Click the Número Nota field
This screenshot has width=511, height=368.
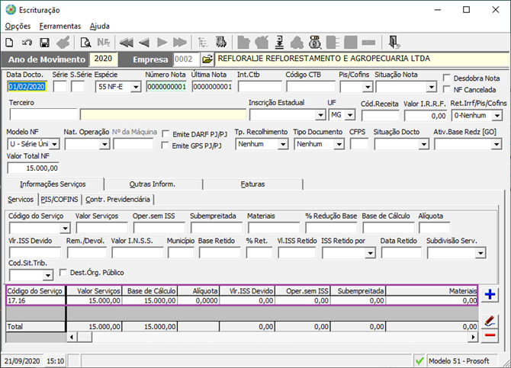(166, 87)
